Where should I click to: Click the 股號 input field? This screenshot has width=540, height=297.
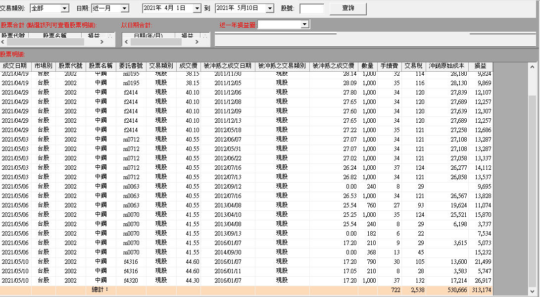312,8
